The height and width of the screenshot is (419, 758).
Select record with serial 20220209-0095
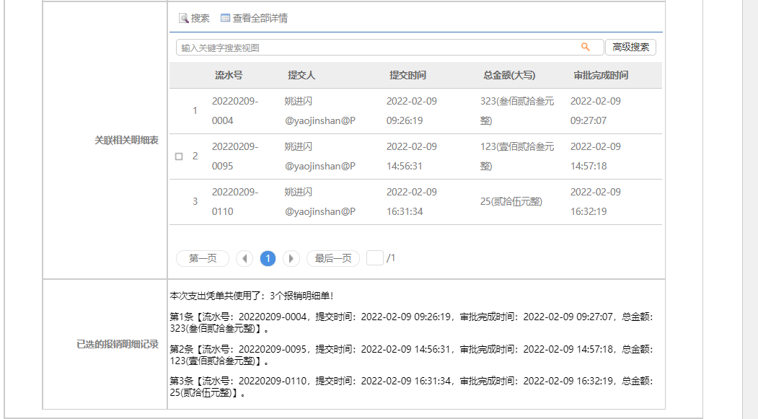[234, 156]
